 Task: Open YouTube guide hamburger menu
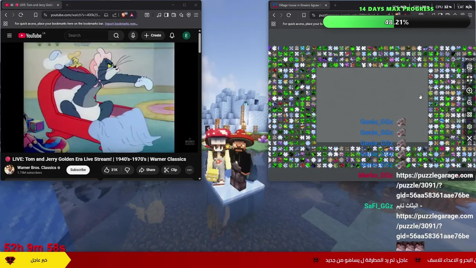(x=9, y=35)
